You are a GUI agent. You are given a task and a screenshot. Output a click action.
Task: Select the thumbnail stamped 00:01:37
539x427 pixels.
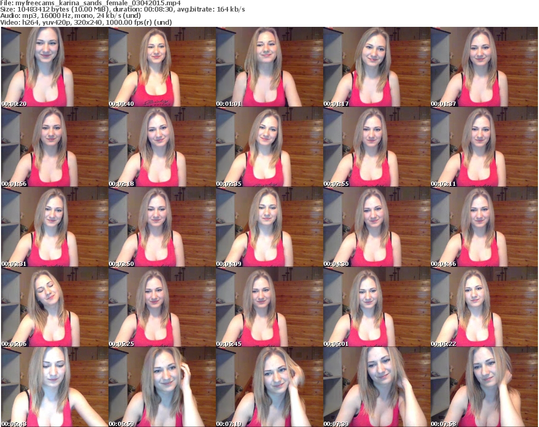tap(484, 67)
